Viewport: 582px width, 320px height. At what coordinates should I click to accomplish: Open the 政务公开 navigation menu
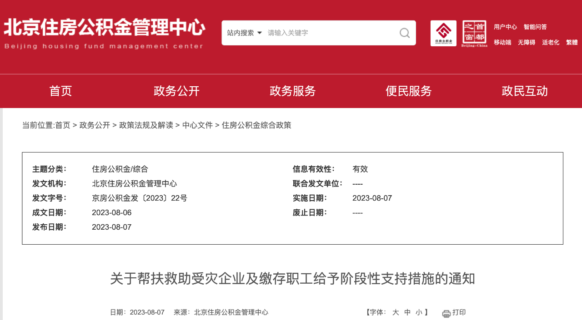[x=176, y=91]
